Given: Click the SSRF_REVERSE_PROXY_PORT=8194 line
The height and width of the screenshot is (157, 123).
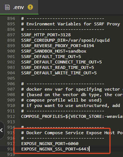Looking at the screenshot, I should coord(58,46).
